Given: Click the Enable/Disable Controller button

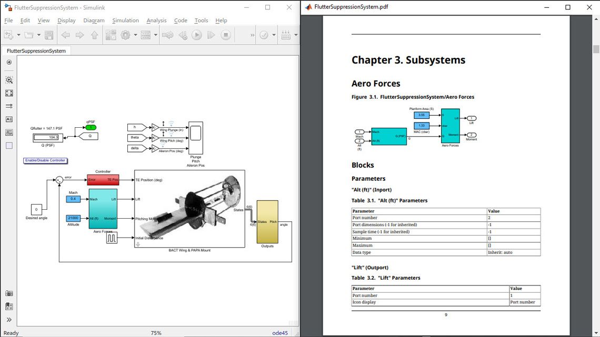Looking at the screenshot, I should tap(45, 160).
